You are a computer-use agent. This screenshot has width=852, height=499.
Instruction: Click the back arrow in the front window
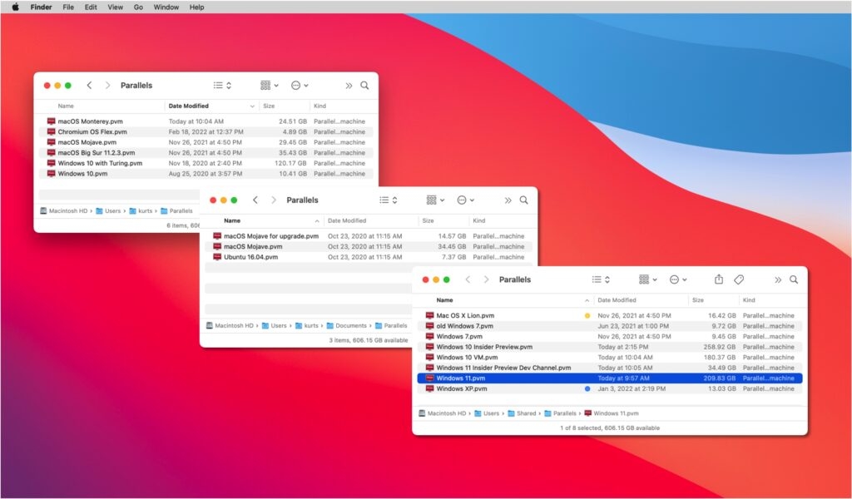pyautogui.click(x=468, y=279)
